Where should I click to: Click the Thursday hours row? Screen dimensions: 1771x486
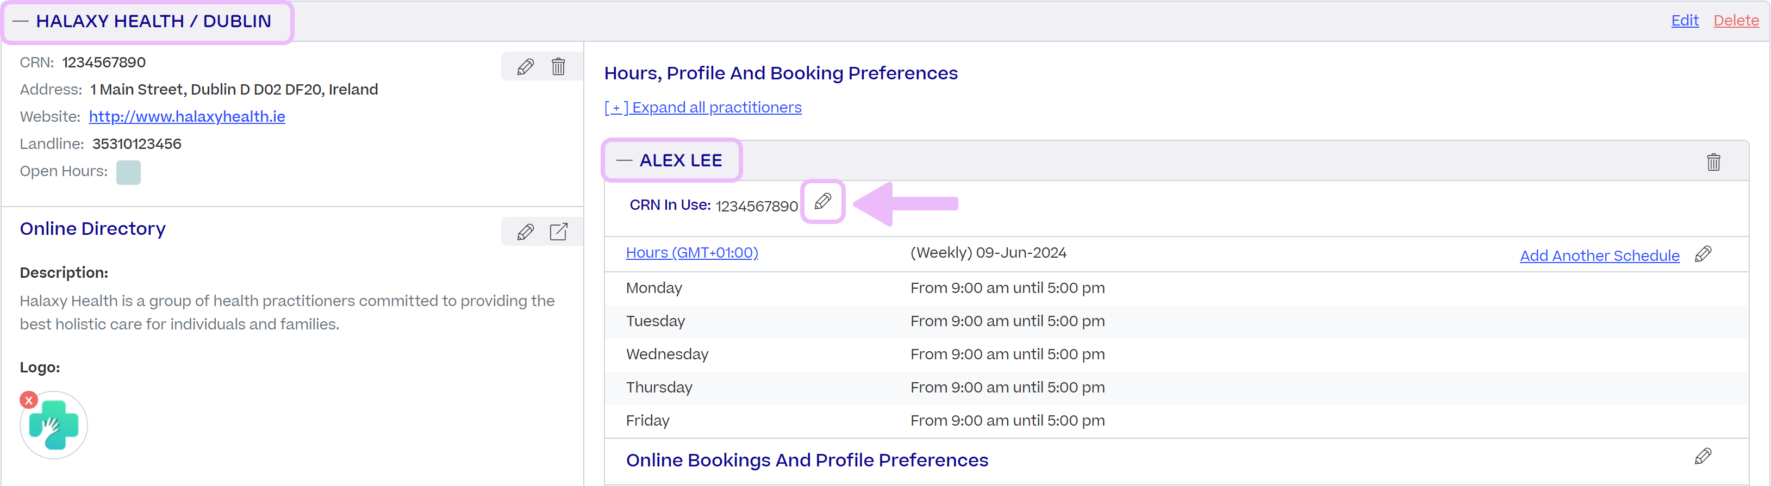pyautogui.click(x=1176, y=388)
